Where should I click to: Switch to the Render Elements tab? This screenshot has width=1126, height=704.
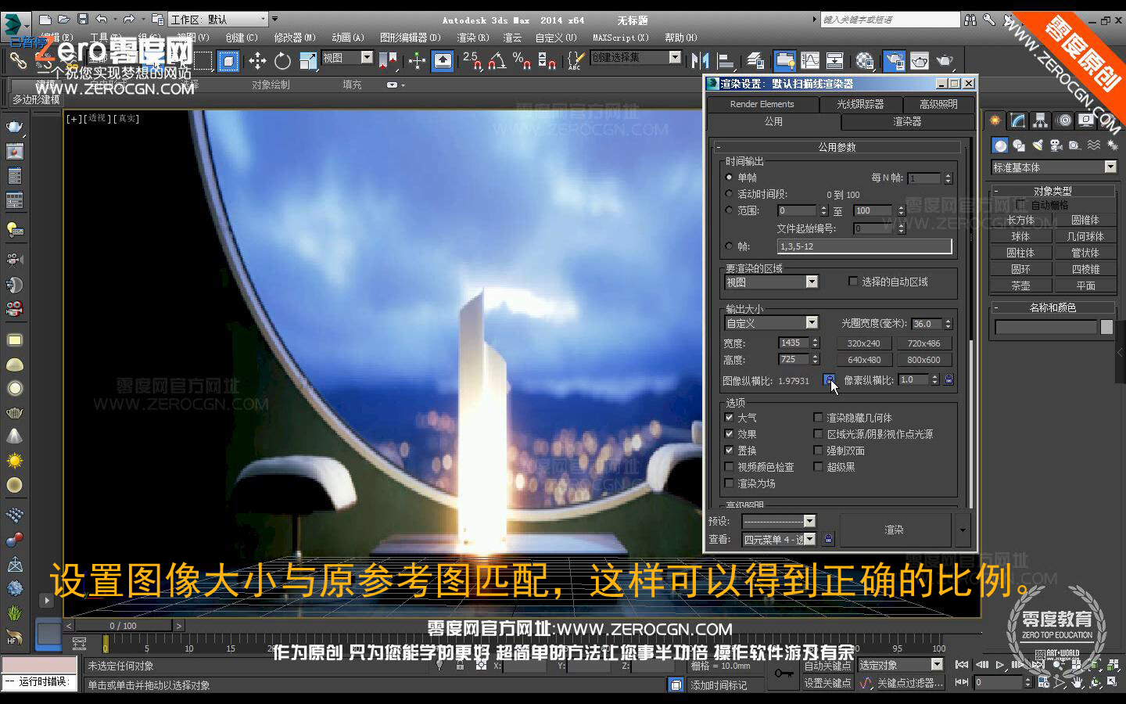(x=762, y=104)
